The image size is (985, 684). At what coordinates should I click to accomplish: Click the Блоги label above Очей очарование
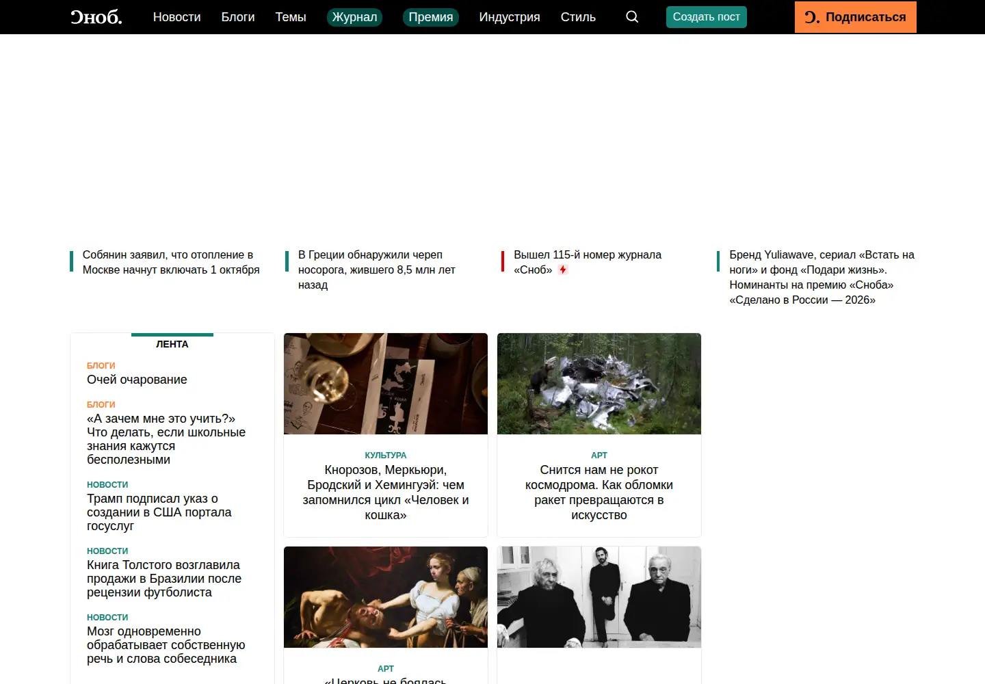[101, 366]
